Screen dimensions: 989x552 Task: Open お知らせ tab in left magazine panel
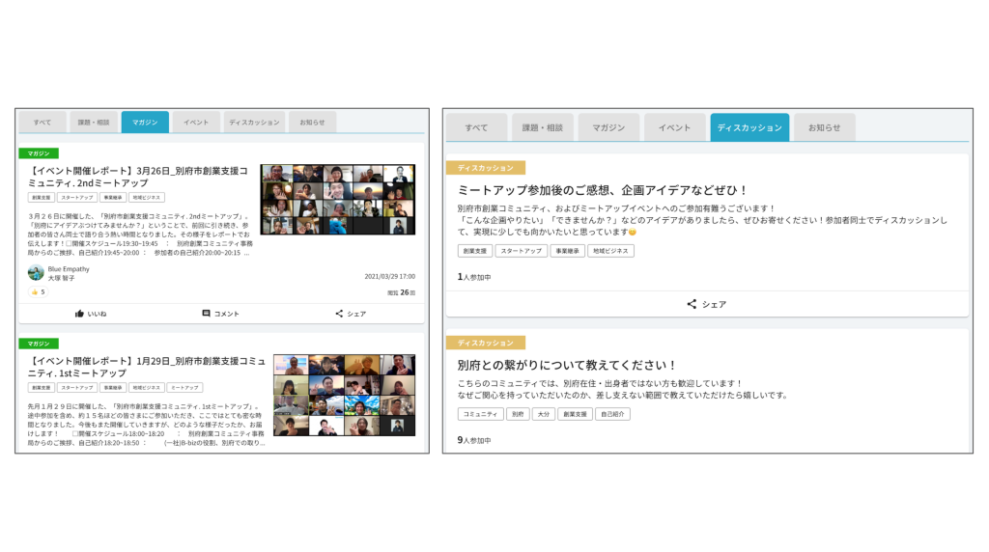pos(312,123)
